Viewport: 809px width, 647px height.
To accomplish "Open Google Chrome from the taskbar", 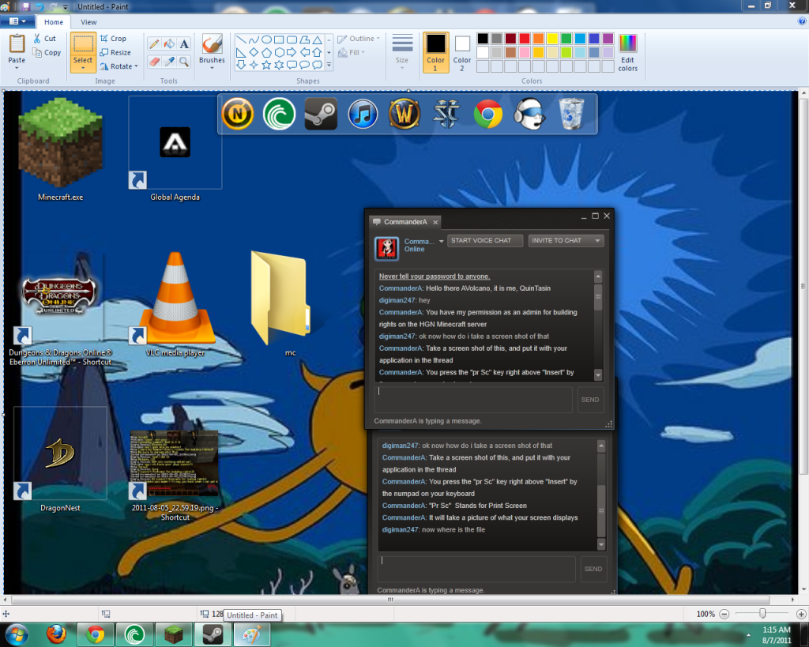I will pos(96,634).
